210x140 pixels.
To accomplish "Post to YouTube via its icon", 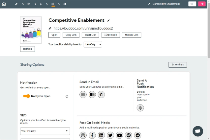I will (119, 135).
